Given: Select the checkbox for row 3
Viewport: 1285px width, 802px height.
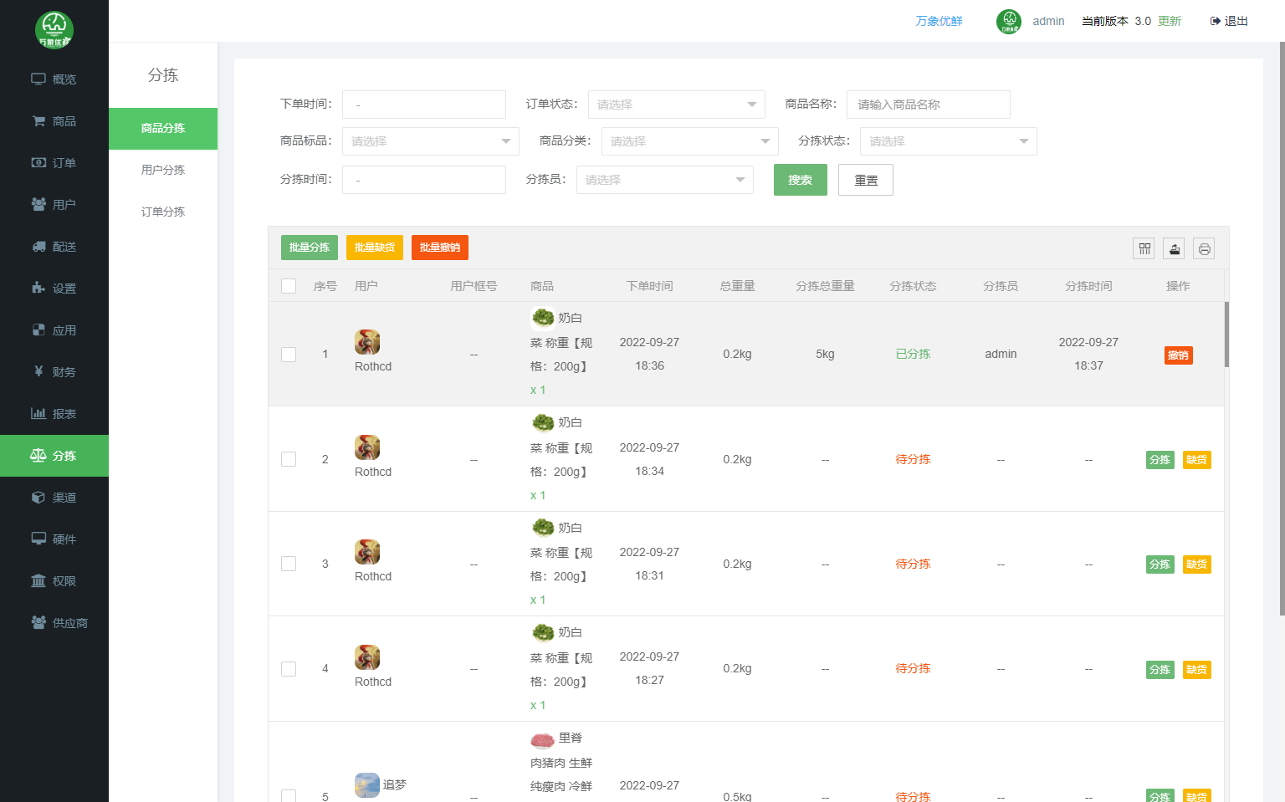Looking at the screenshot, I should [289, 564].
